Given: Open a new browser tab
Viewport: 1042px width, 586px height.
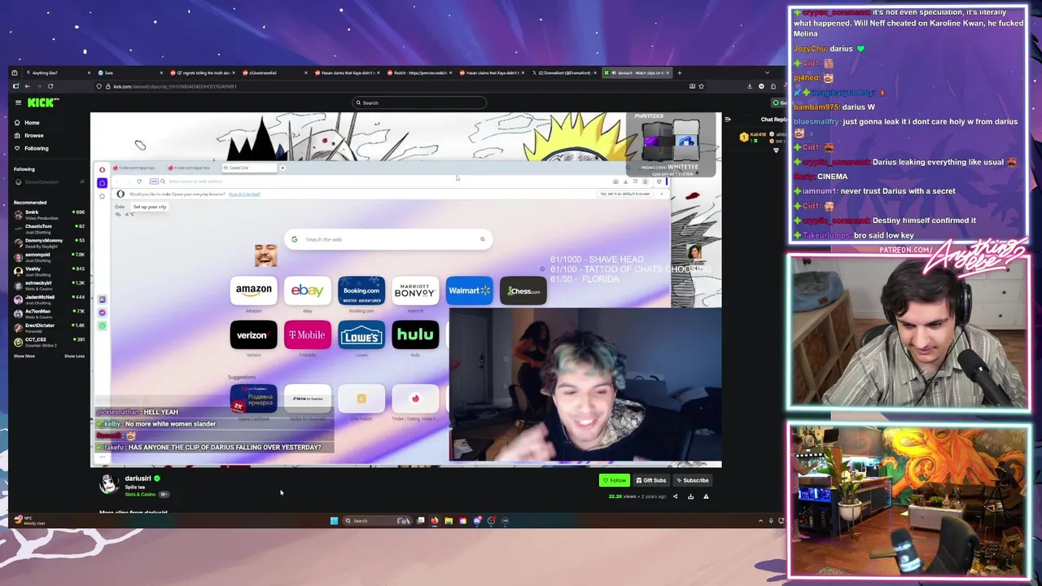Looking at the screenshot, I should pos(679,72).
